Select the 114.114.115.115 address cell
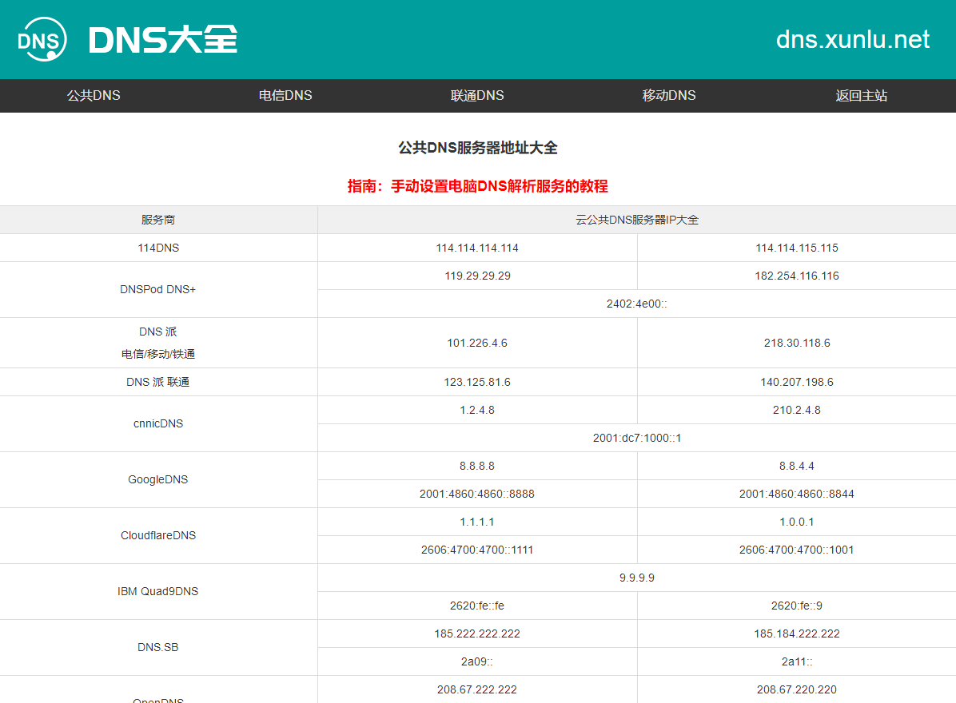This screenshot has height=703, width=956. point(796,248)
